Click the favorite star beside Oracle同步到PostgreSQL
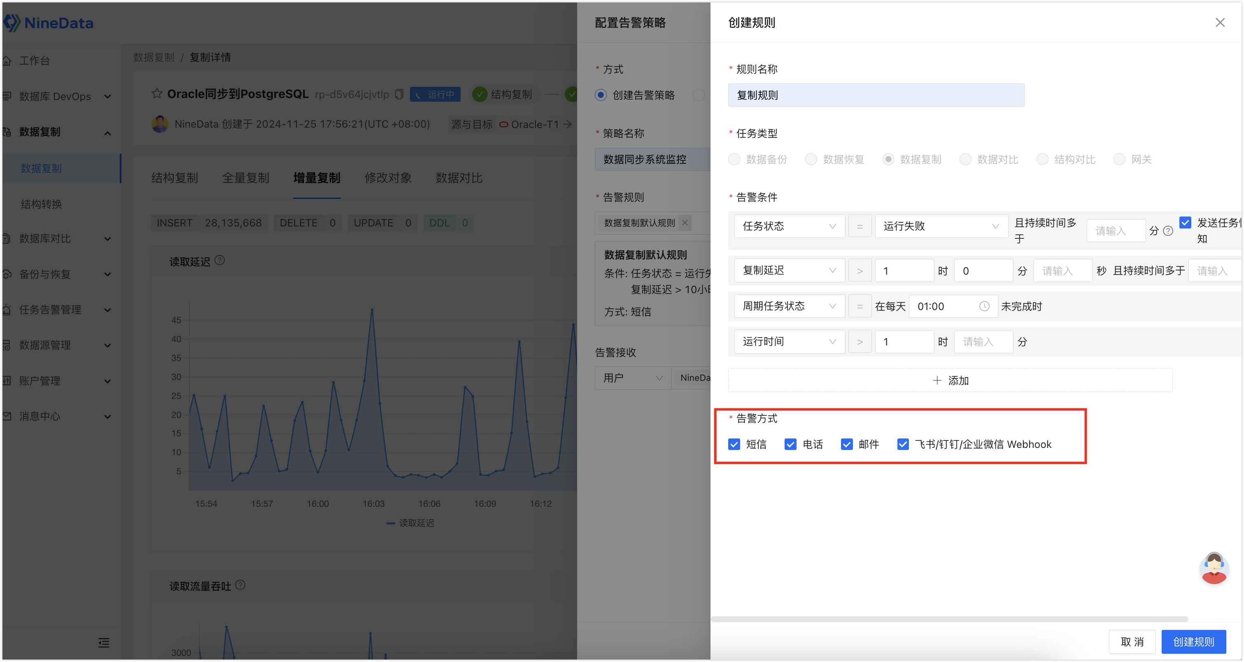 click(x=157, y=94)
